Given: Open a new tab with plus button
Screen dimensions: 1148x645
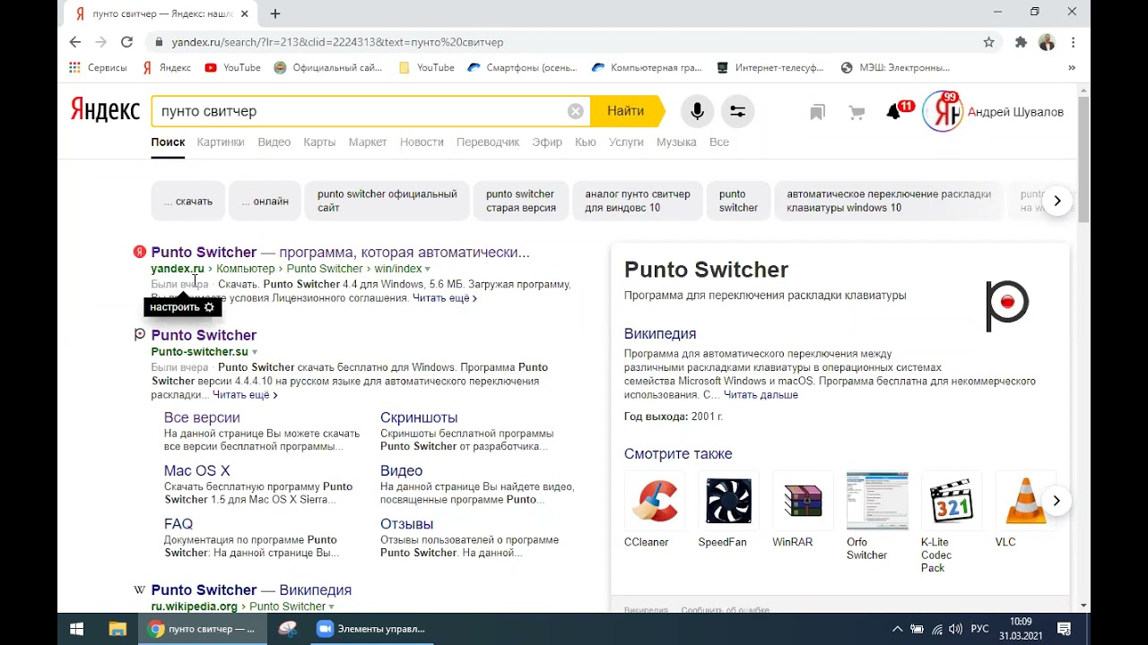Looking at the screenshot, I should pyautogui.click(x=275, y=13).
